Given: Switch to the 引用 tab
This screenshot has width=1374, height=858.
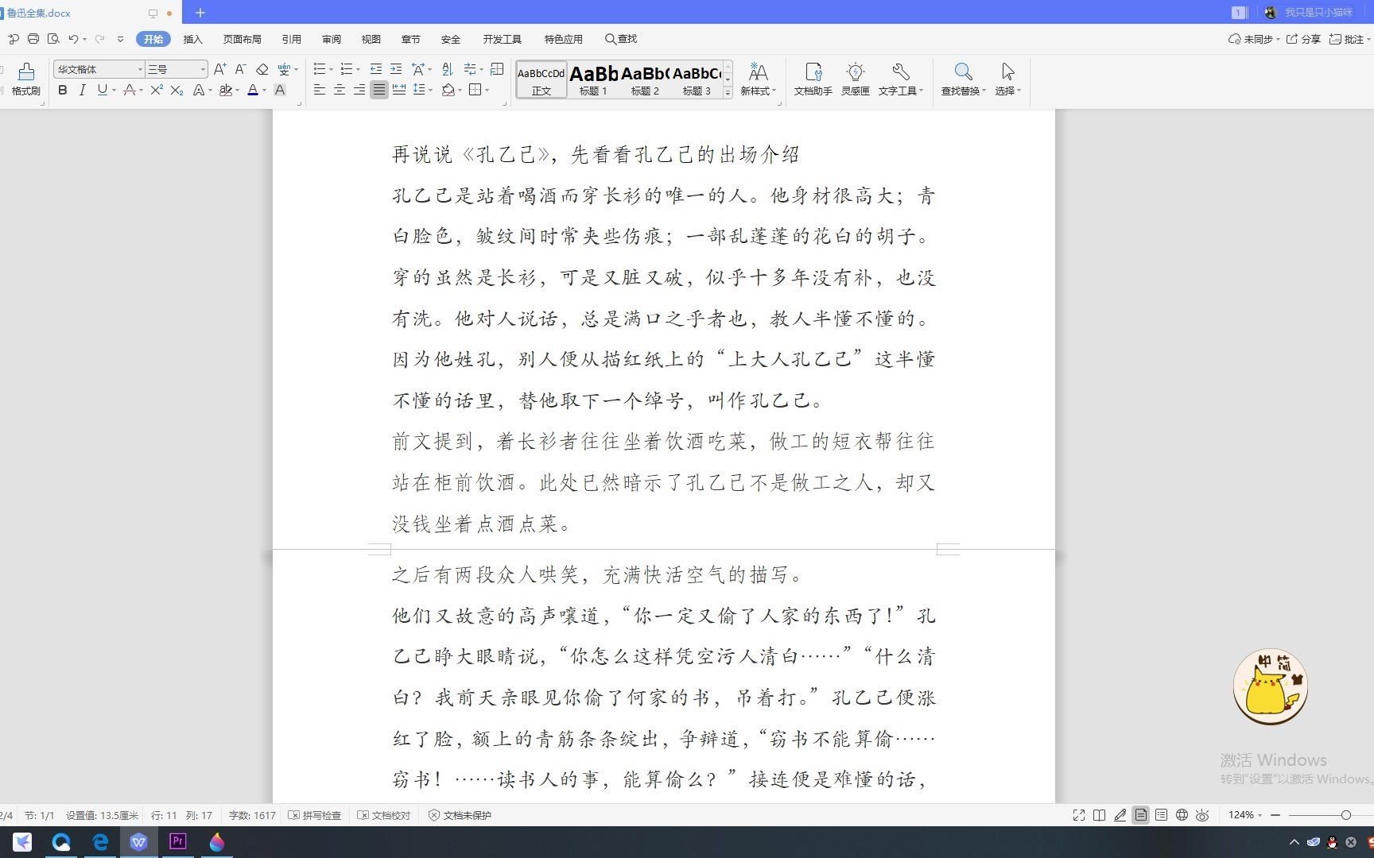Looking at the screenshot, I should pyautogui.click(x=291, y=39).
